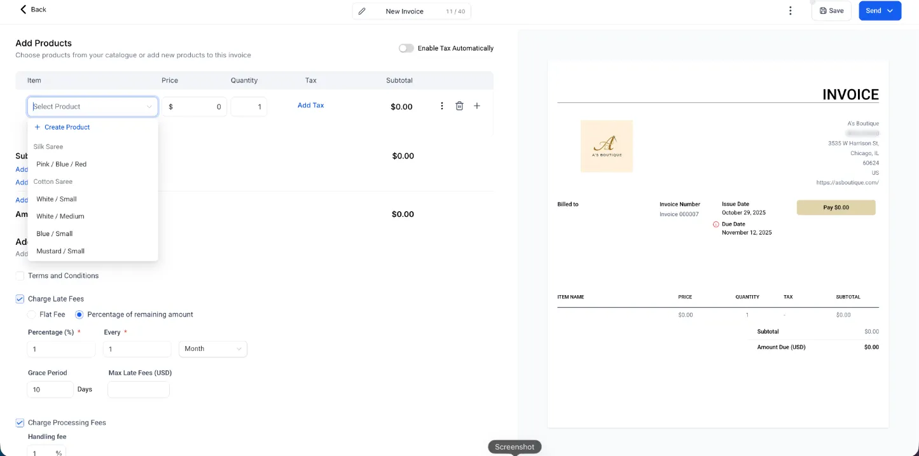
Task: Add a new row with plus icon
Action: [477, 106]
